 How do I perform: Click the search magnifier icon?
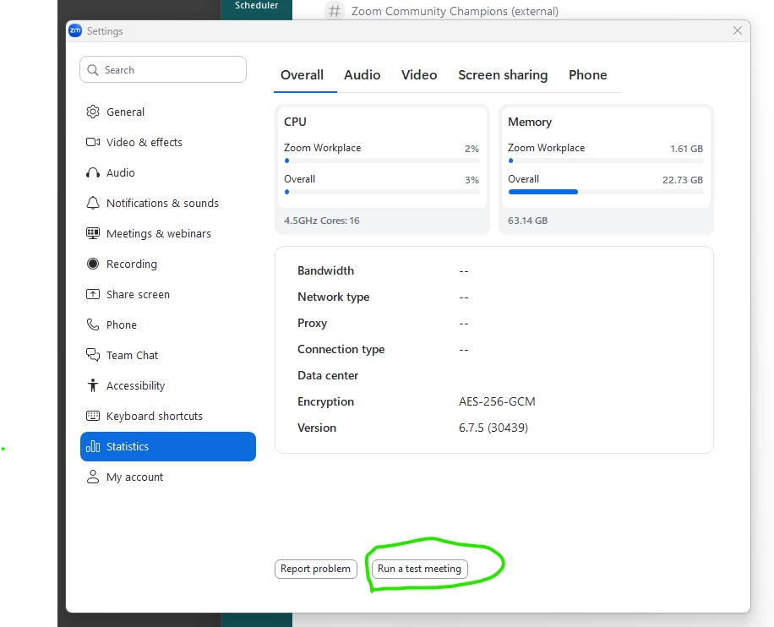coord(93,70)
